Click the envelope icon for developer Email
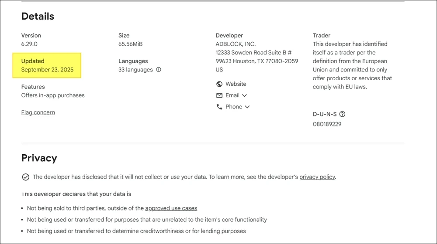Screen dimensions: 437x244 (x=219, y=95)
